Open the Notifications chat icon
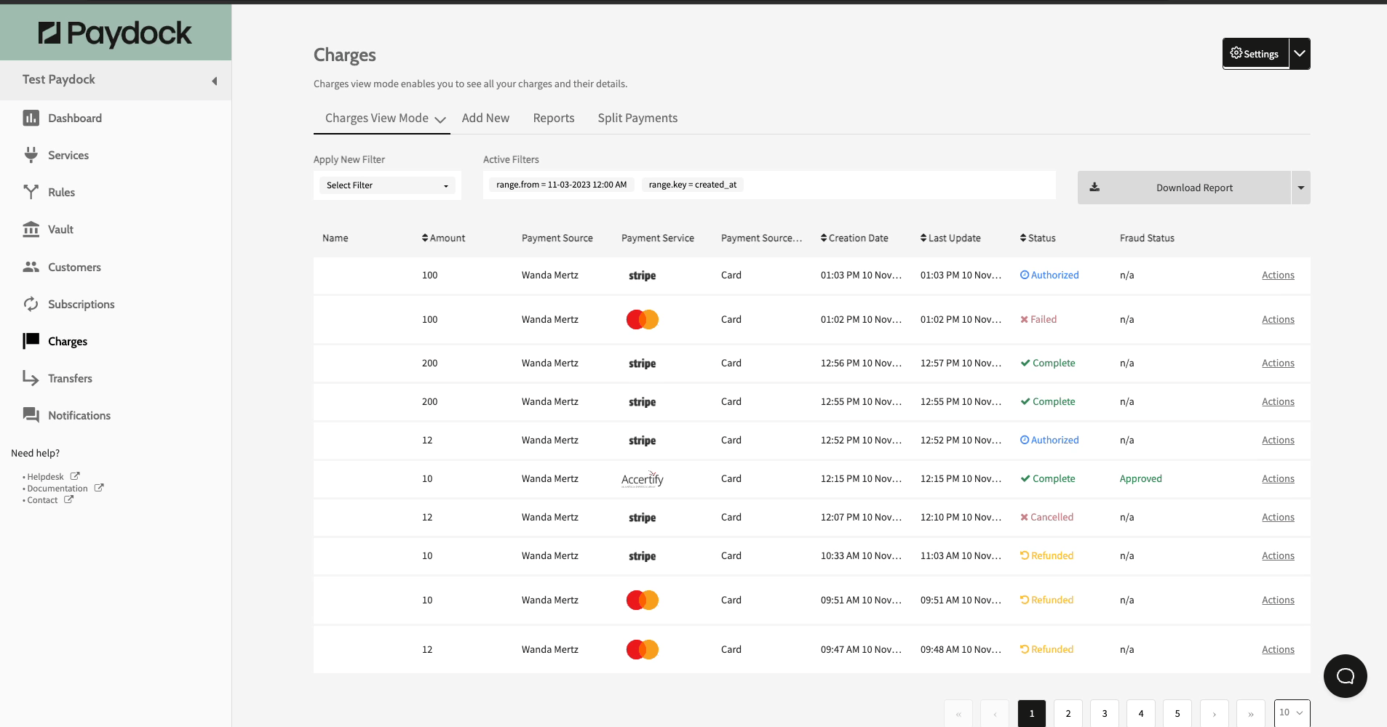 [x=31, y=415]
